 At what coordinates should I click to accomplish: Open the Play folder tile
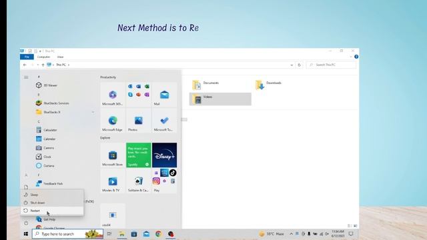click(165, 181)
